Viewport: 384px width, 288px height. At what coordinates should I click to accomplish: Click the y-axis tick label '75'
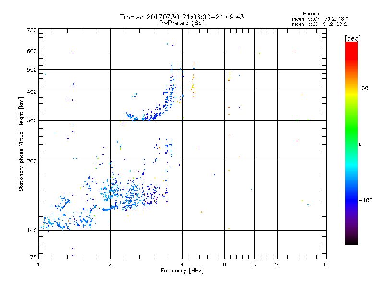(34, 257)
